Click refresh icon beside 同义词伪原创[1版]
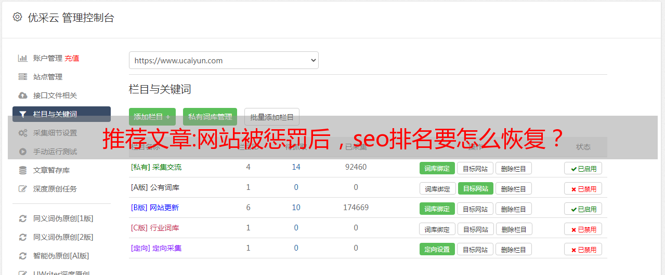Image resolution: width=665 pixels, height=275 pixels. tap(23, 218)
